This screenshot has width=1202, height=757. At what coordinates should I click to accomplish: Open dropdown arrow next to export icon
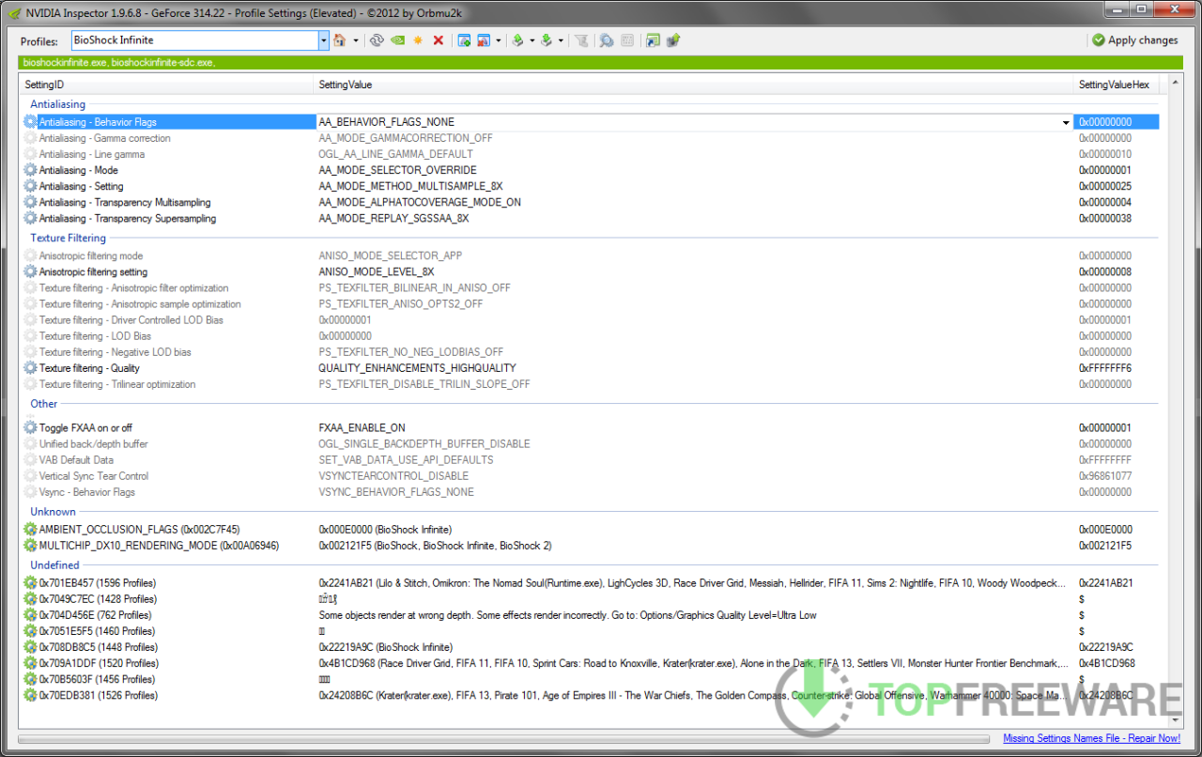click(x=532, y=40)
